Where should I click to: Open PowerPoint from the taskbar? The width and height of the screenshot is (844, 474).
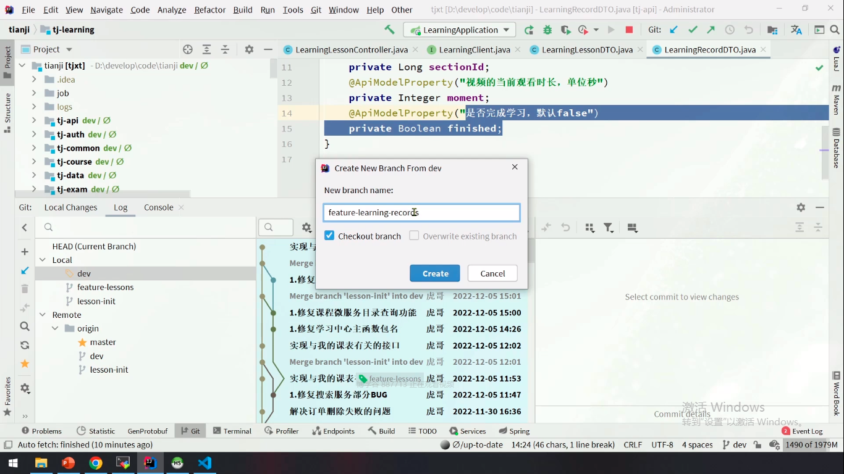coord(68,463)
